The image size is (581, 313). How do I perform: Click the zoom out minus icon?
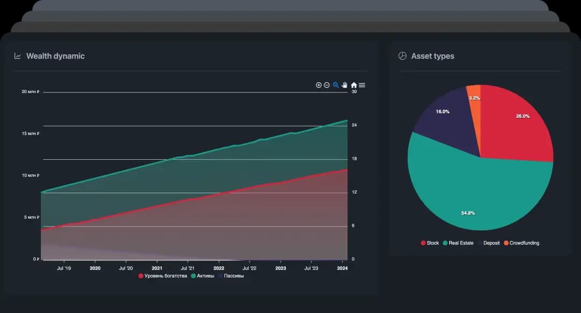click(x=327, y=85)
